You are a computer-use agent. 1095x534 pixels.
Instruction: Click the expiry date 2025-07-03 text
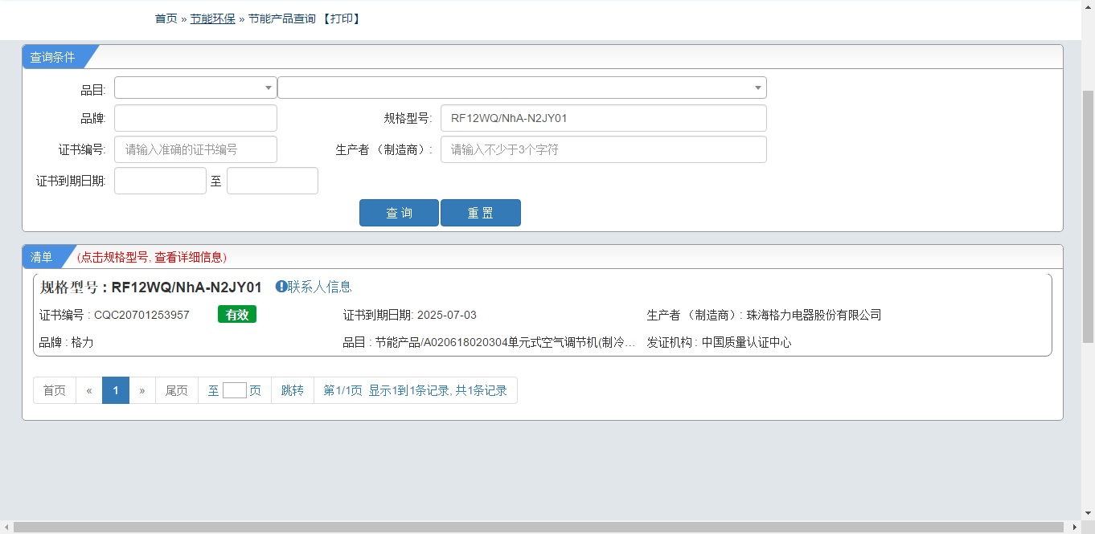446,315
